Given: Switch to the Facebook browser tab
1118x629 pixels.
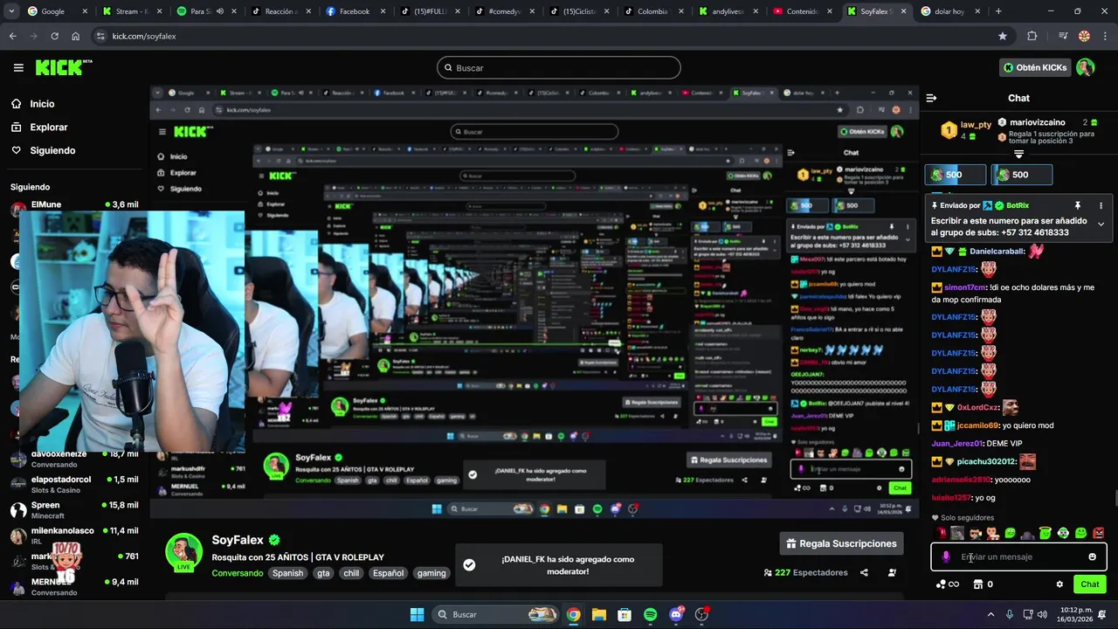Looking at the screenshot, I should pyautogui.click(x=355, y=11).
